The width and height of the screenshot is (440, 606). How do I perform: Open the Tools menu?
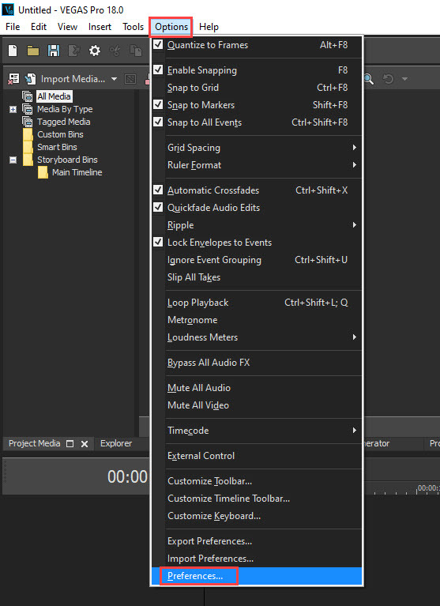pos(133,27)
